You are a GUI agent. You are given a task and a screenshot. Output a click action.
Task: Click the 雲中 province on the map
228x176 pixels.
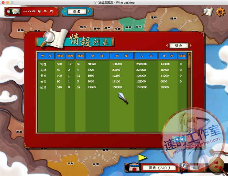coord(97,29)
